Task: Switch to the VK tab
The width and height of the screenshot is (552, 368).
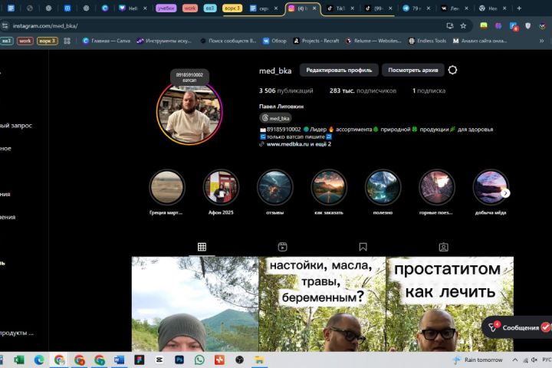Action: point(454,8)
